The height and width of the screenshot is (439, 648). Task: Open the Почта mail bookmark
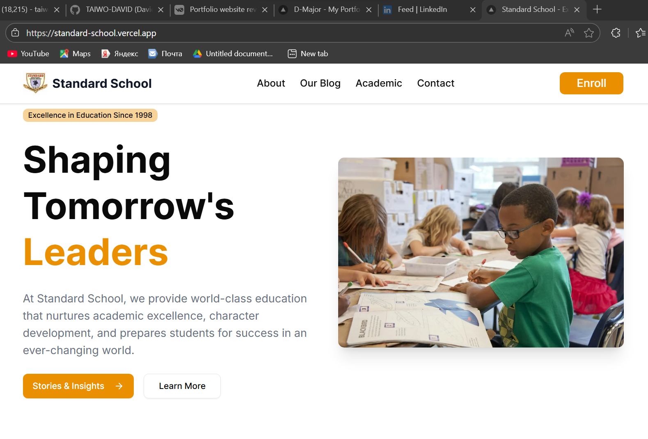[x=165, y=54]
